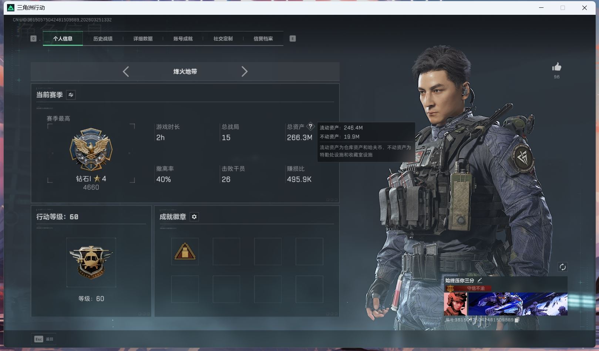
Task: Switch to the 历史战绩 tab
Action: point(103,39)
